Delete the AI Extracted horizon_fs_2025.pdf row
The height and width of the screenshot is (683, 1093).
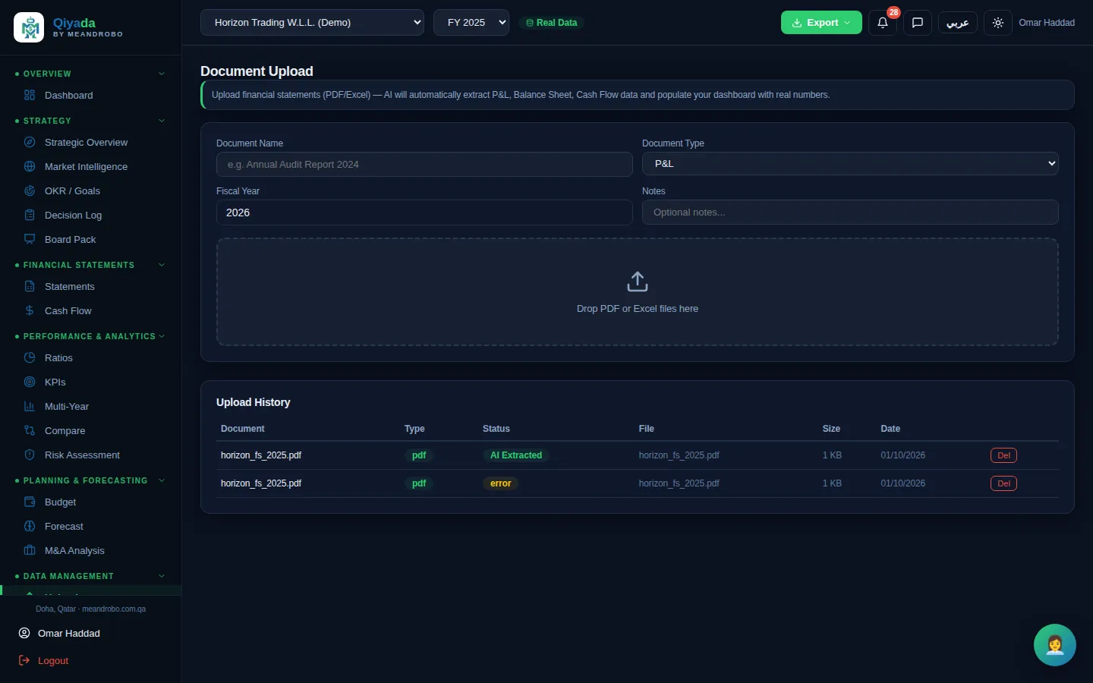[1003, 455]
